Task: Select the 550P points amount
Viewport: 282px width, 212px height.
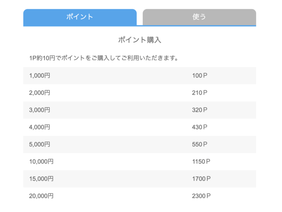Action: coord(200,144)
